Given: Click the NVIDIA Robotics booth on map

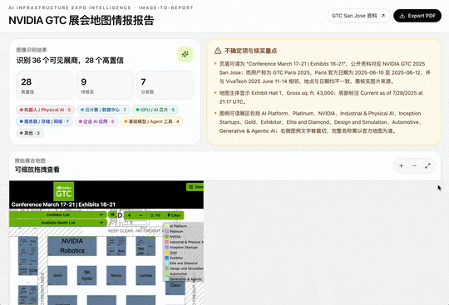Looking at the screenshot, I should click(72, 246).
